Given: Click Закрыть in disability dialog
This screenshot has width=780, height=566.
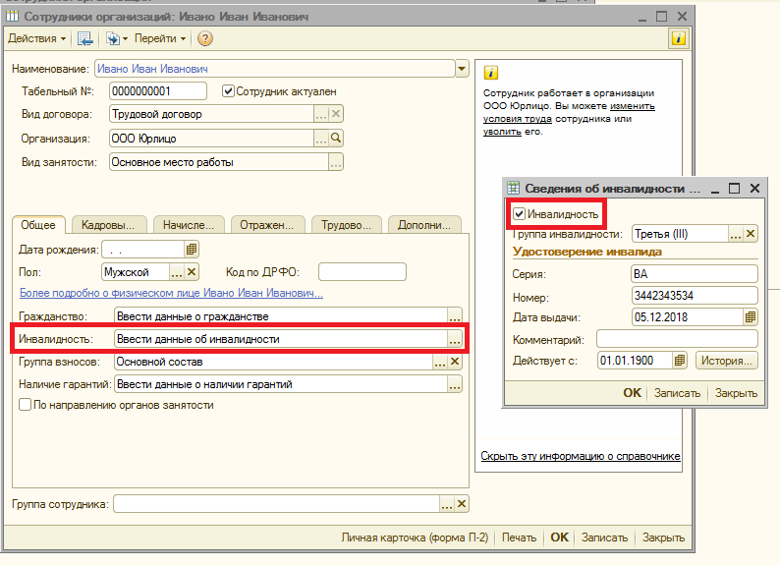Looking at the screenshot, I should 736,393.
